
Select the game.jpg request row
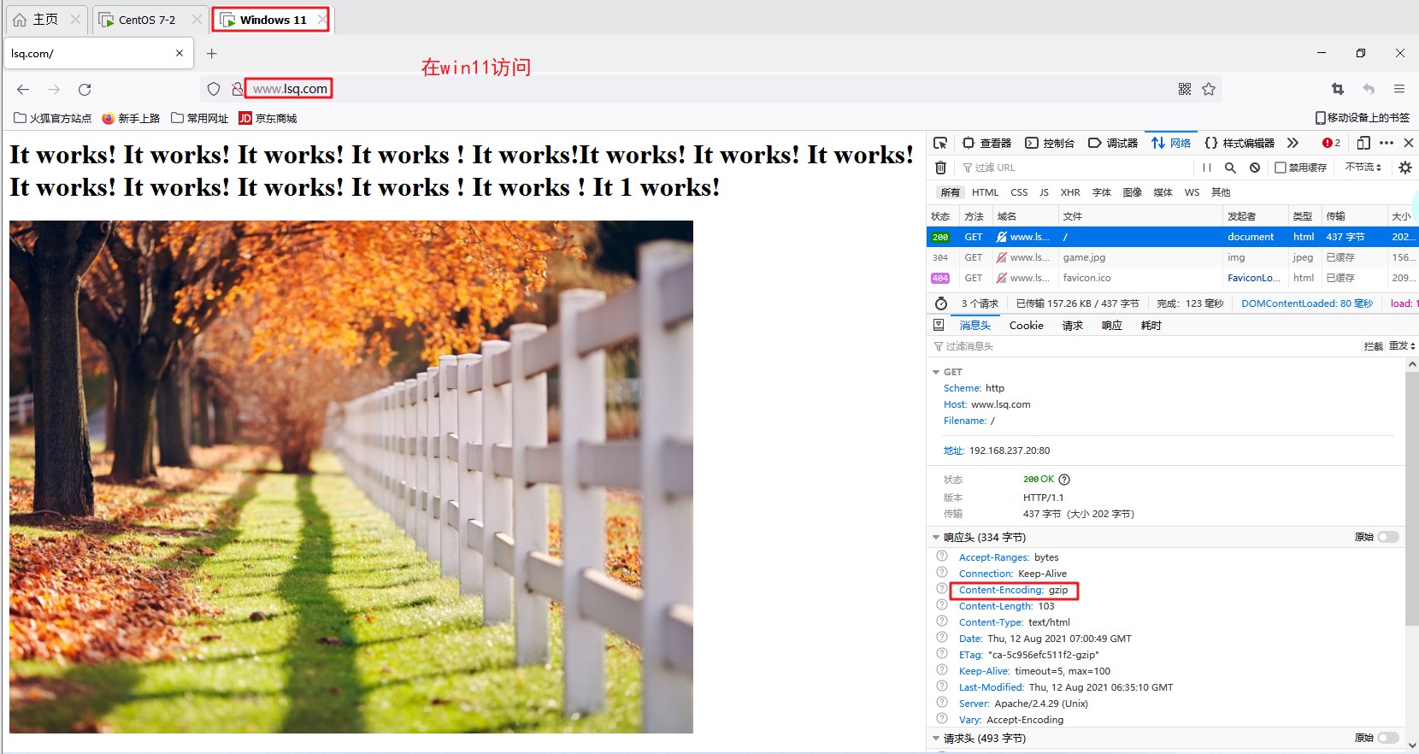click(1173, 257)
